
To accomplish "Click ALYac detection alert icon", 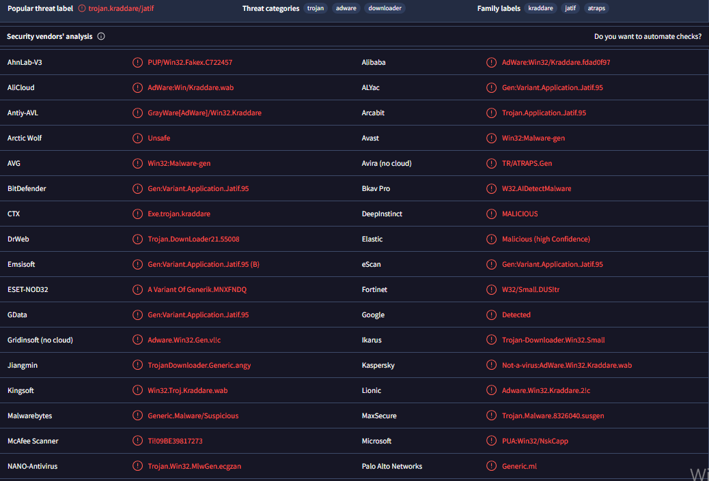I will pyautogui.click(x=492, y=87).
